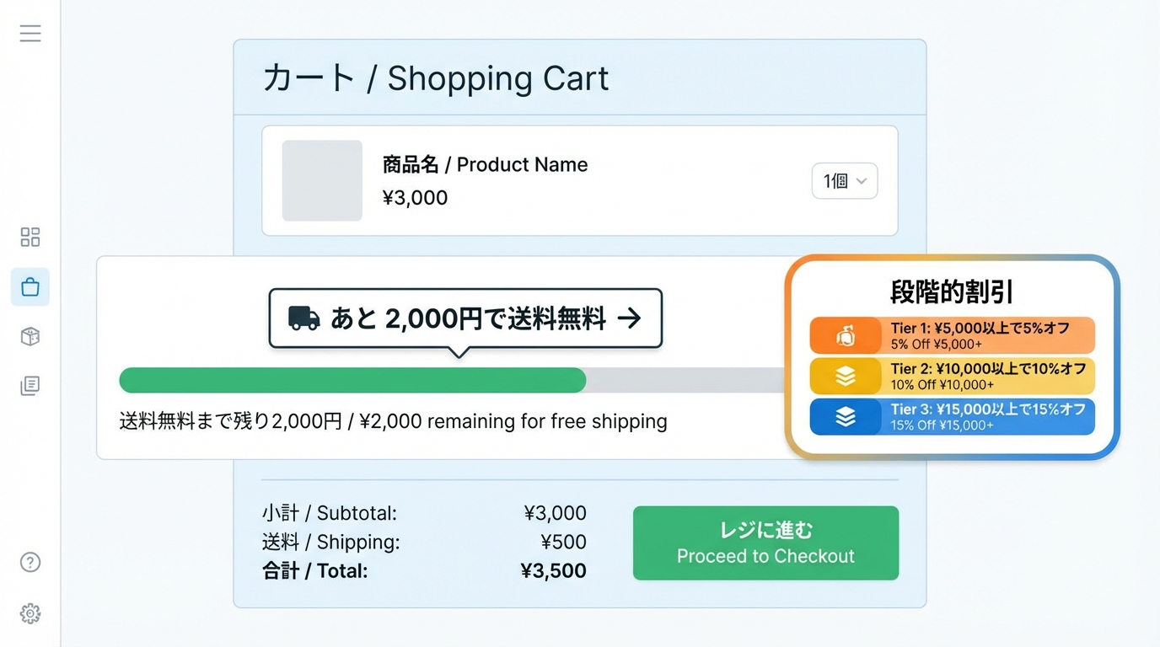This screenshot has height=647, width=1160.
Task: Click the Proceed to Checkout button
Action: [x=765, y=543]
